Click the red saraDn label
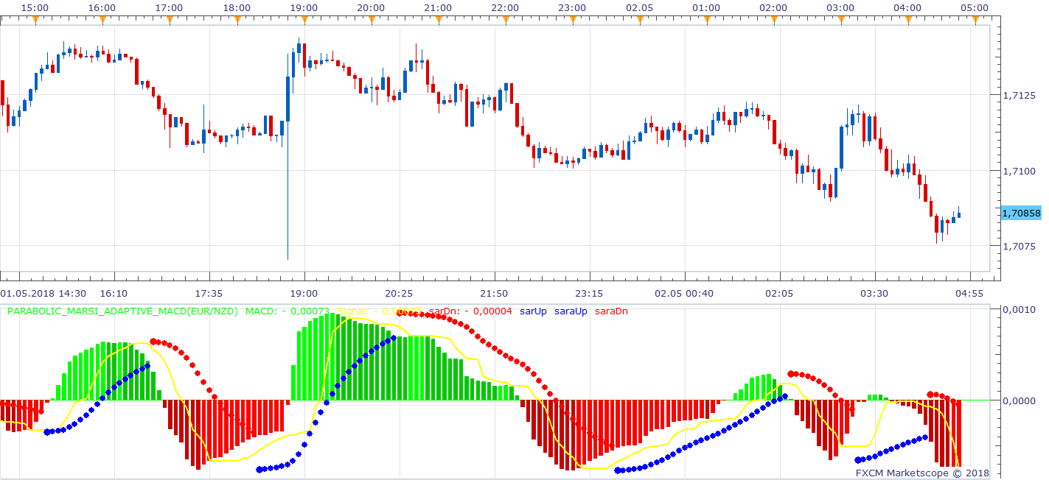1049x480 pixels. pyautogui.click(x=611, y=311)
